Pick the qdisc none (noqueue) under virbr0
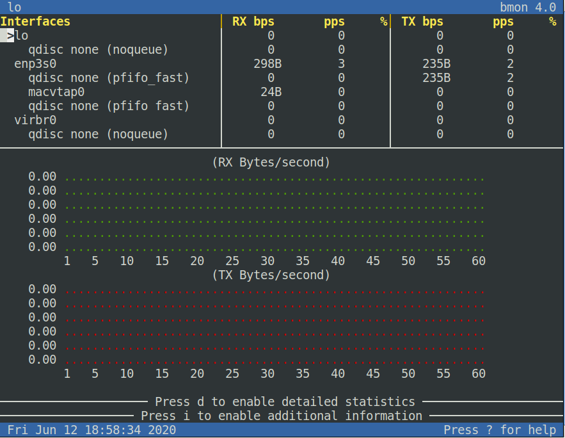The width and height of the screenshot is (565, 438). coord(98,134)
